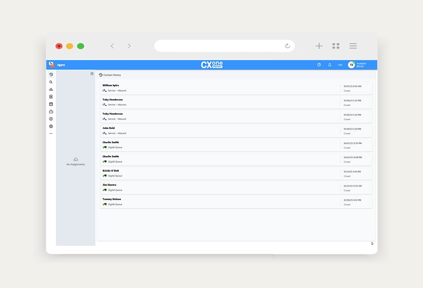Click the help question mark icon

319,65
